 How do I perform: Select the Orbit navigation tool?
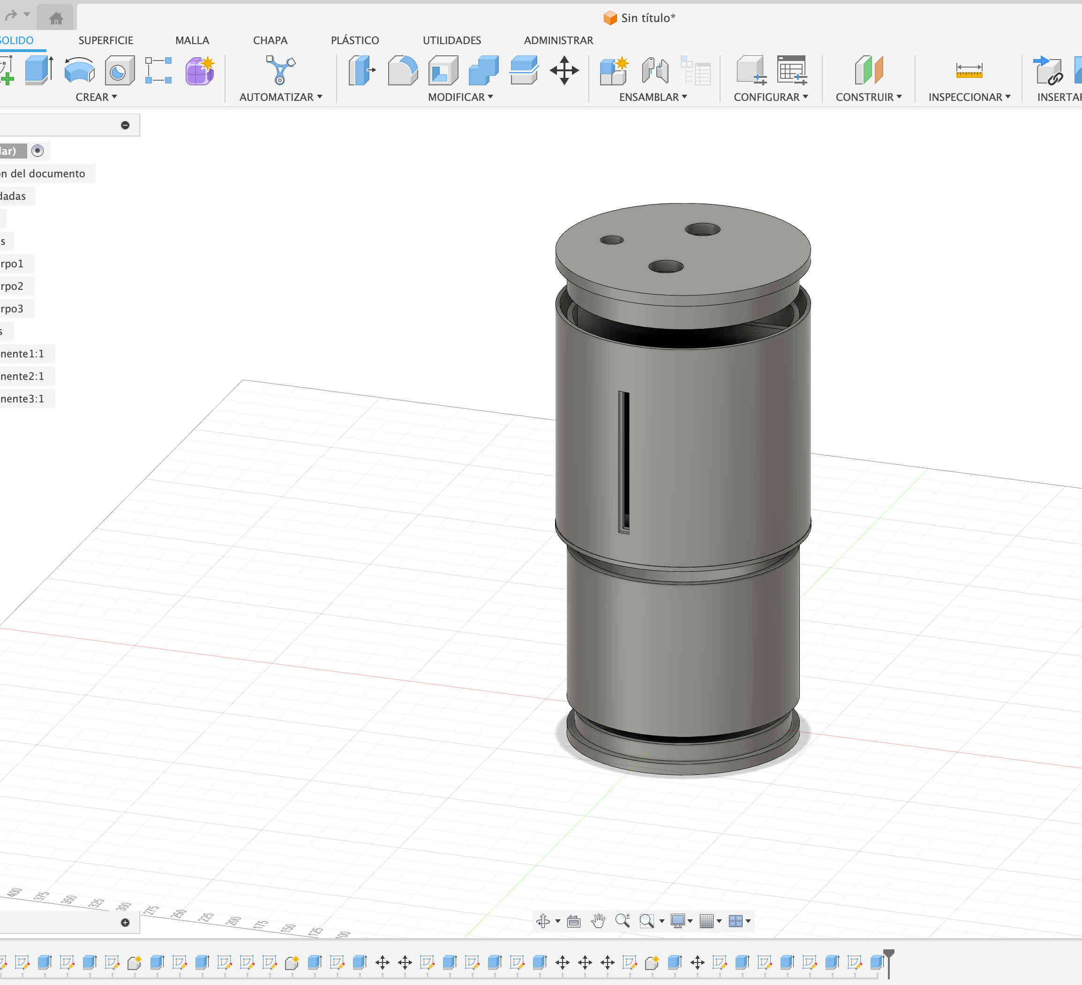point(542,921)
